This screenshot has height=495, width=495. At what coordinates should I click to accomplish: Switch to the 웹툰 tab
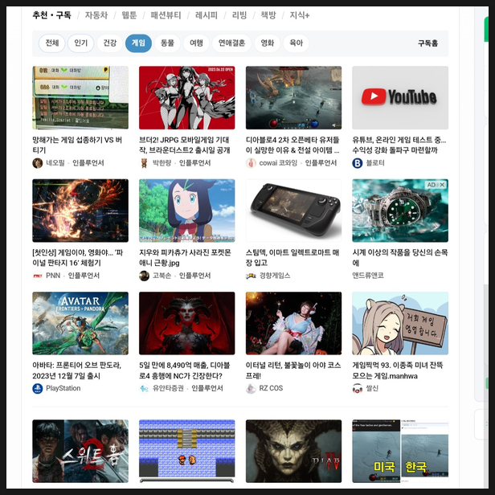tap(129, 15)
